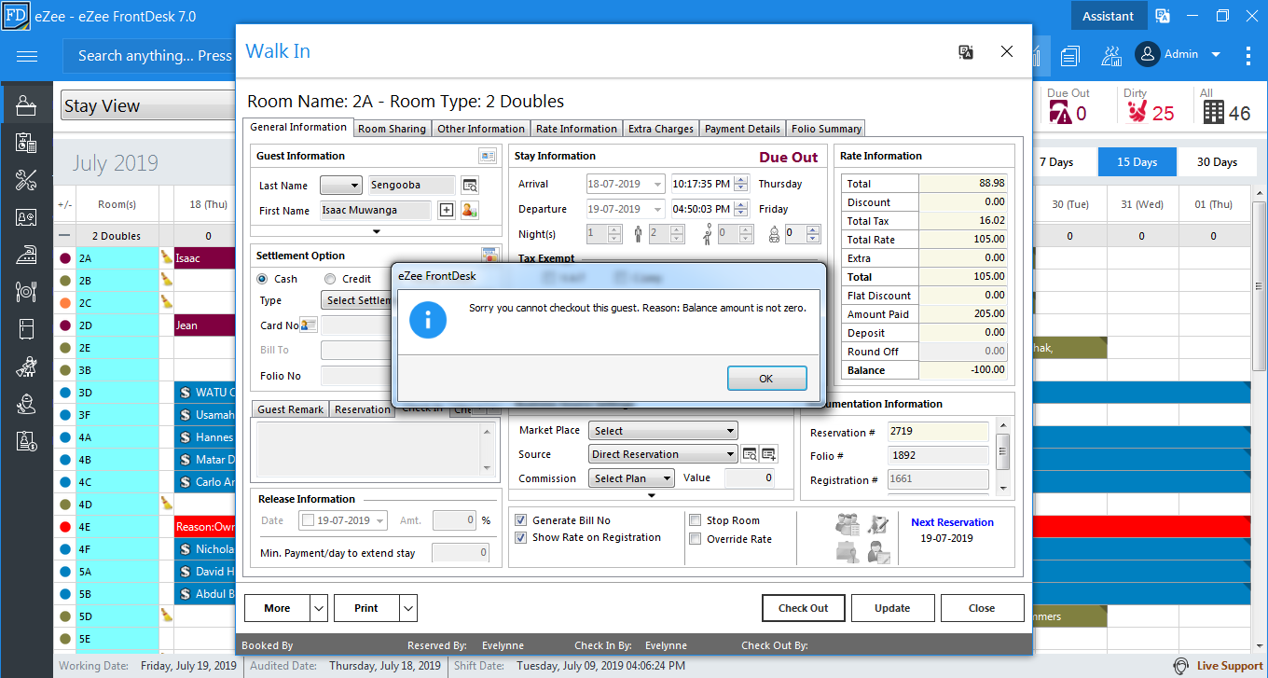Open the Source Direct Reservation dropdown
Image resolution: width=1268 pixels, height=678 pixels.
pos(664,454)
